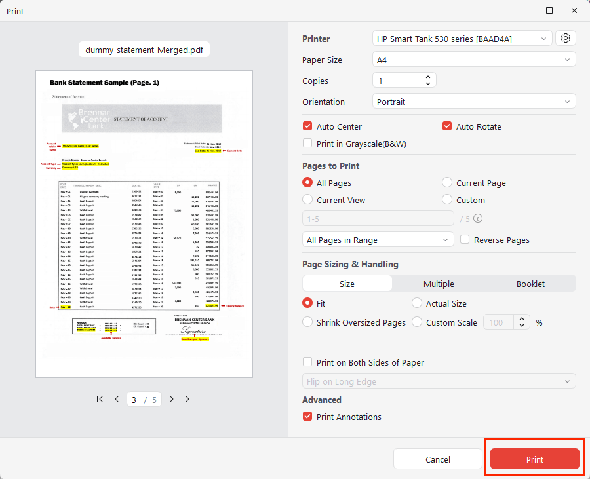Click the page range 1-5 field

tap(378, 219)
